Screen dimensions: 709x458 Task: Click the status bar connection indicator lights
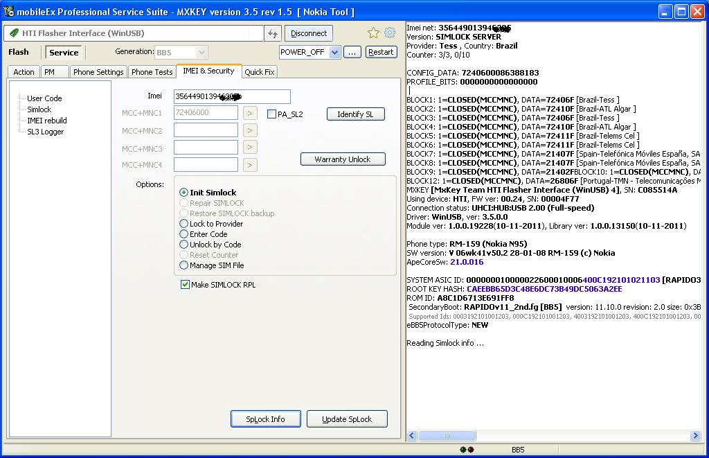(467, 450)
